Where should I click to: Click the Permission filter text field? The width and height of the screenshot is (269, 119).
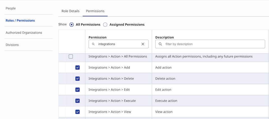[118, 44]
